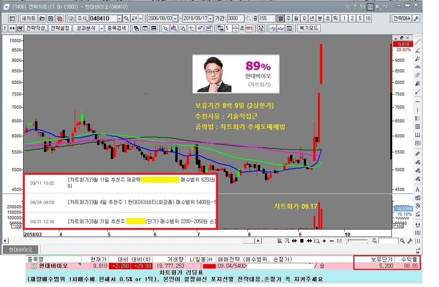Screen dimensions: 439x287
Task: Toggle the tick 틱 period button
Action: [x=335, y=19]
